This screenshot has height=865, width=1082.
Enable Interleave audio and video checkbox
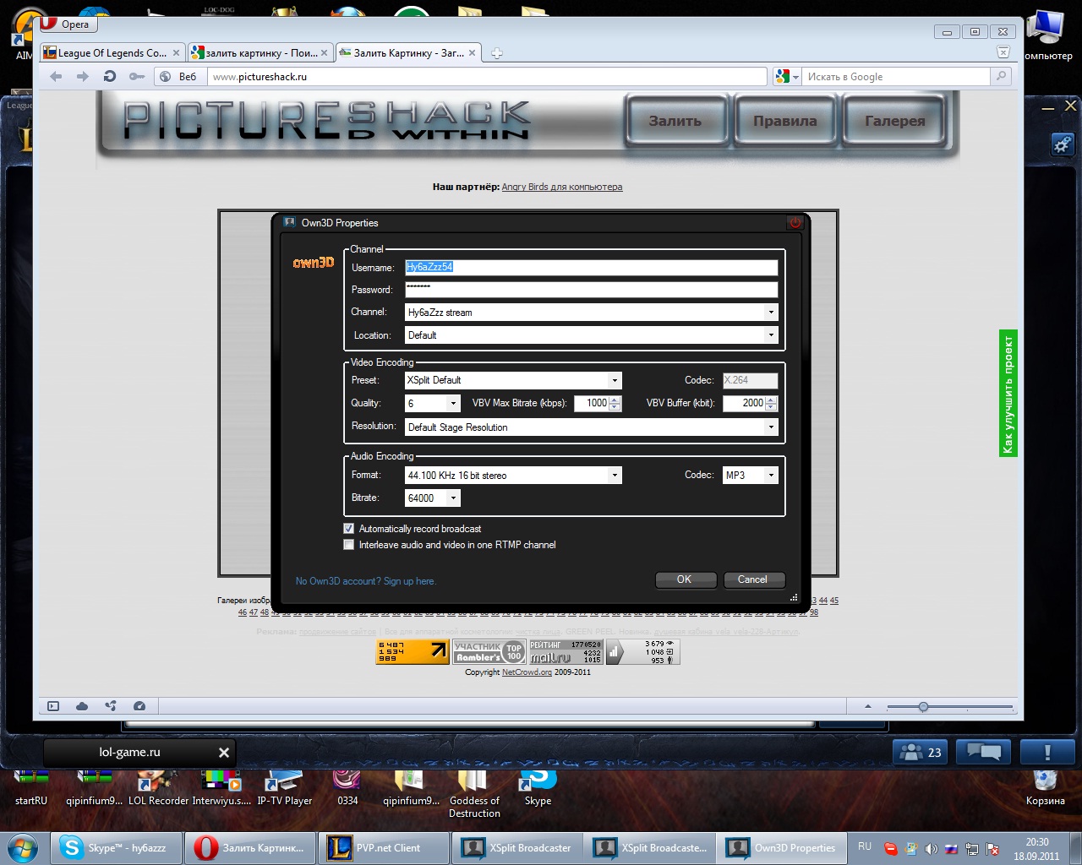click(348, 545)
